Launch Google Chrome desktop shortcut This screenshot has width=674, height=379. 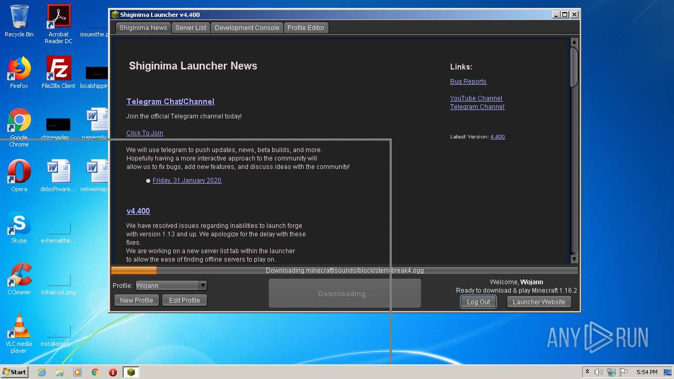(x=19, y=127)
